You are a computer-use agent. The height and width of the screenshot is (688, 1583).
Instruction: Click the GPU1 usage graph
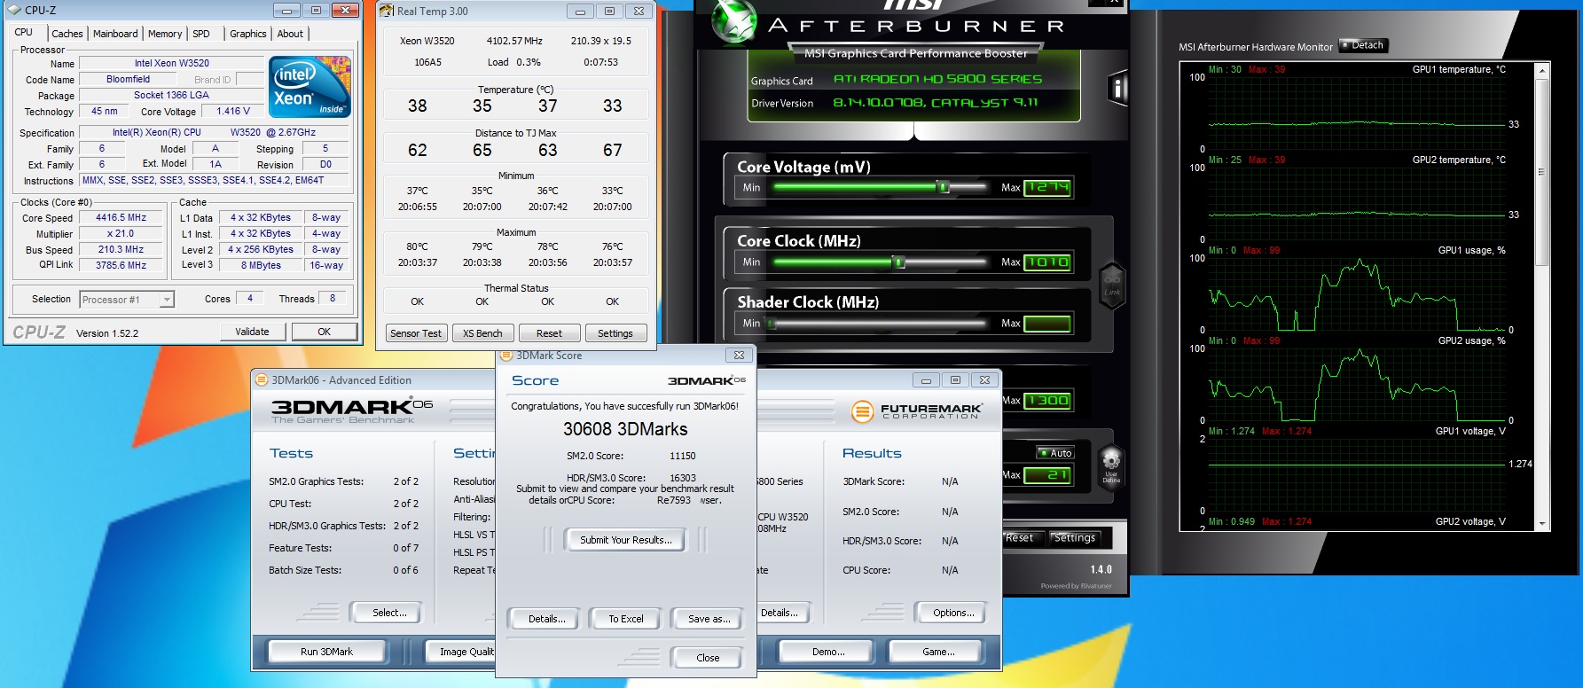[x=1358, y=294]
